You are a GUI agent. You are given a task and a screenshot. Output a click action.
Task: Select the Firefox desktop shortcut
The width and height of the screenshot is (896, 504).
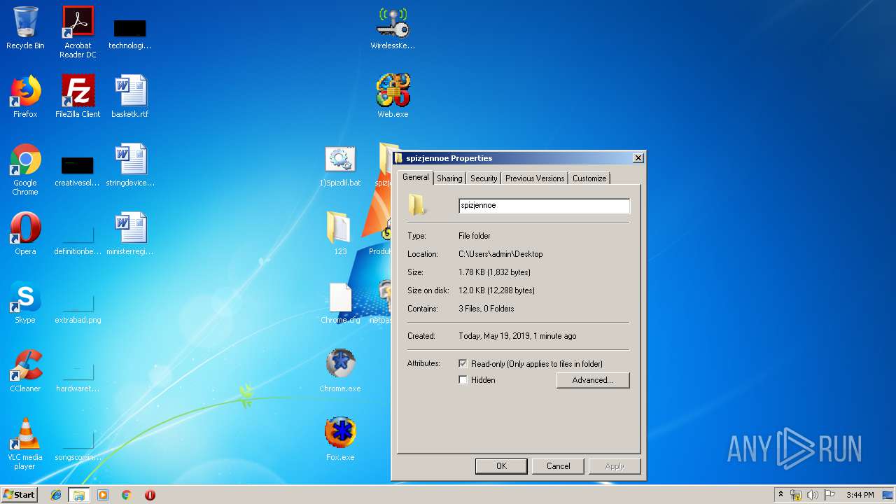[x=25, y=97]
